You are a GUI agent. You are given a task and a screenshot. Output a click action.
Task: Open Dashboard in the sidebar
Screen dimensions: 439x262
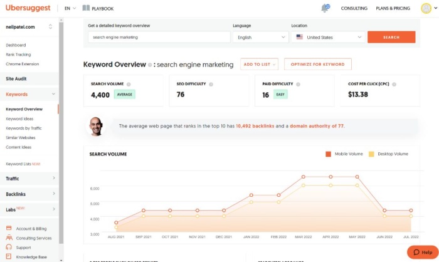[x=16, y=45]
